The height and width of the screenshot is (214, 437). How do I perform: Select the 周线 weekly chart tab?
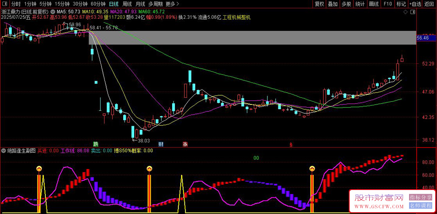[x=127, y=4]
